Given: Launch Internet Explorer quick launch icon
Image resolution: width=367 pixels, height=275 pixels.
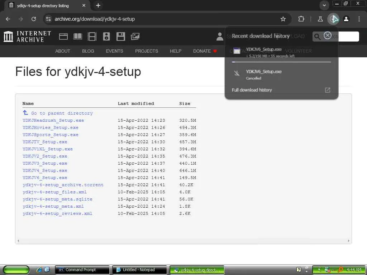Looking at the screenshot, I should [39, 270].
